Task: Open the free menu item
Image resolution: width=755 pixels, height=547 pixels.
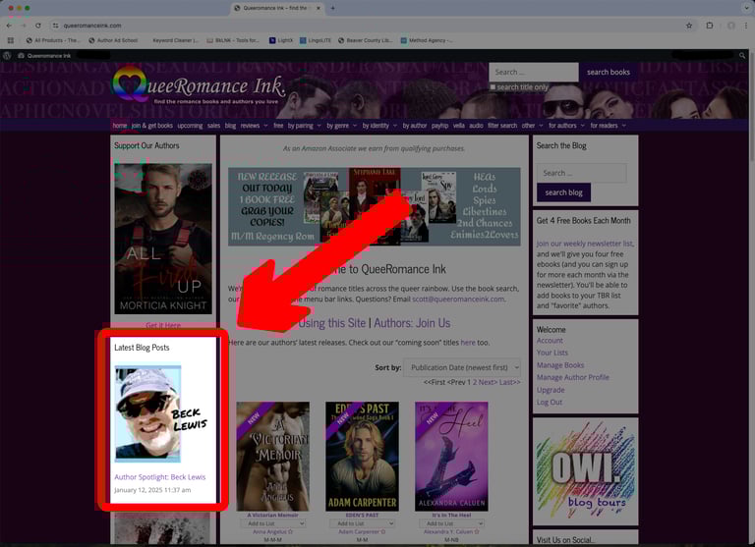Action: point(278,126)
